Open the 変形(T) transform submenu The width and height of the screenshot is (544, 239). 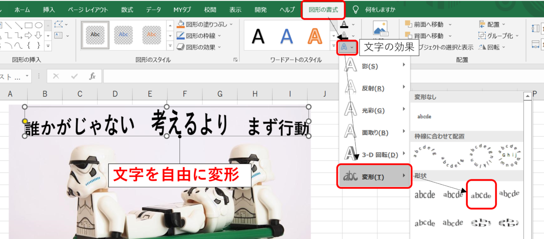click(x=375, y=176)
